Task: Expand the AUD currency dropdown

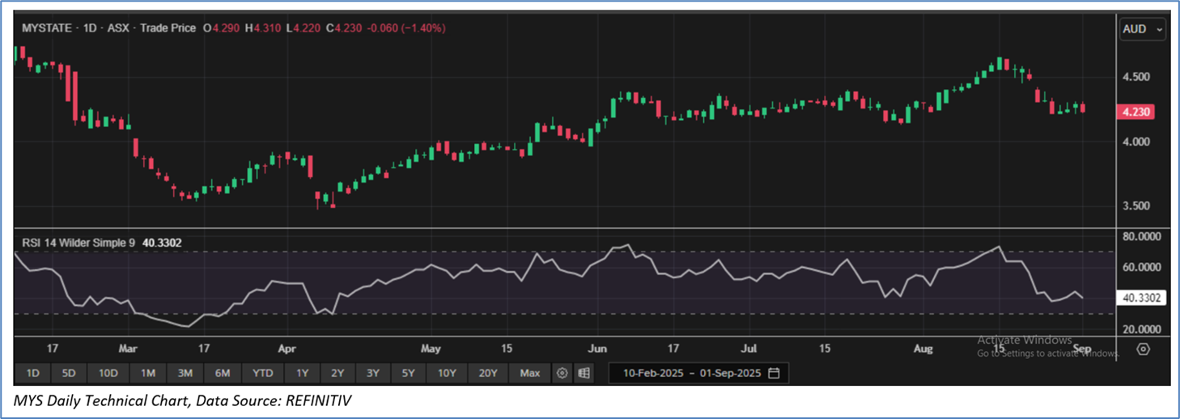Action: click(1142, 29)
